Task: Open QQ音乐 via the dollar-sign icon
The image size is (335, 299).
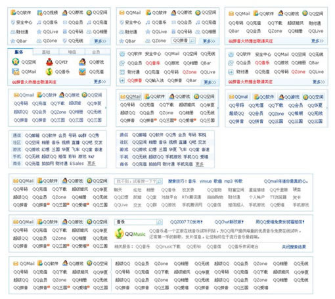Action: [49, 72]
